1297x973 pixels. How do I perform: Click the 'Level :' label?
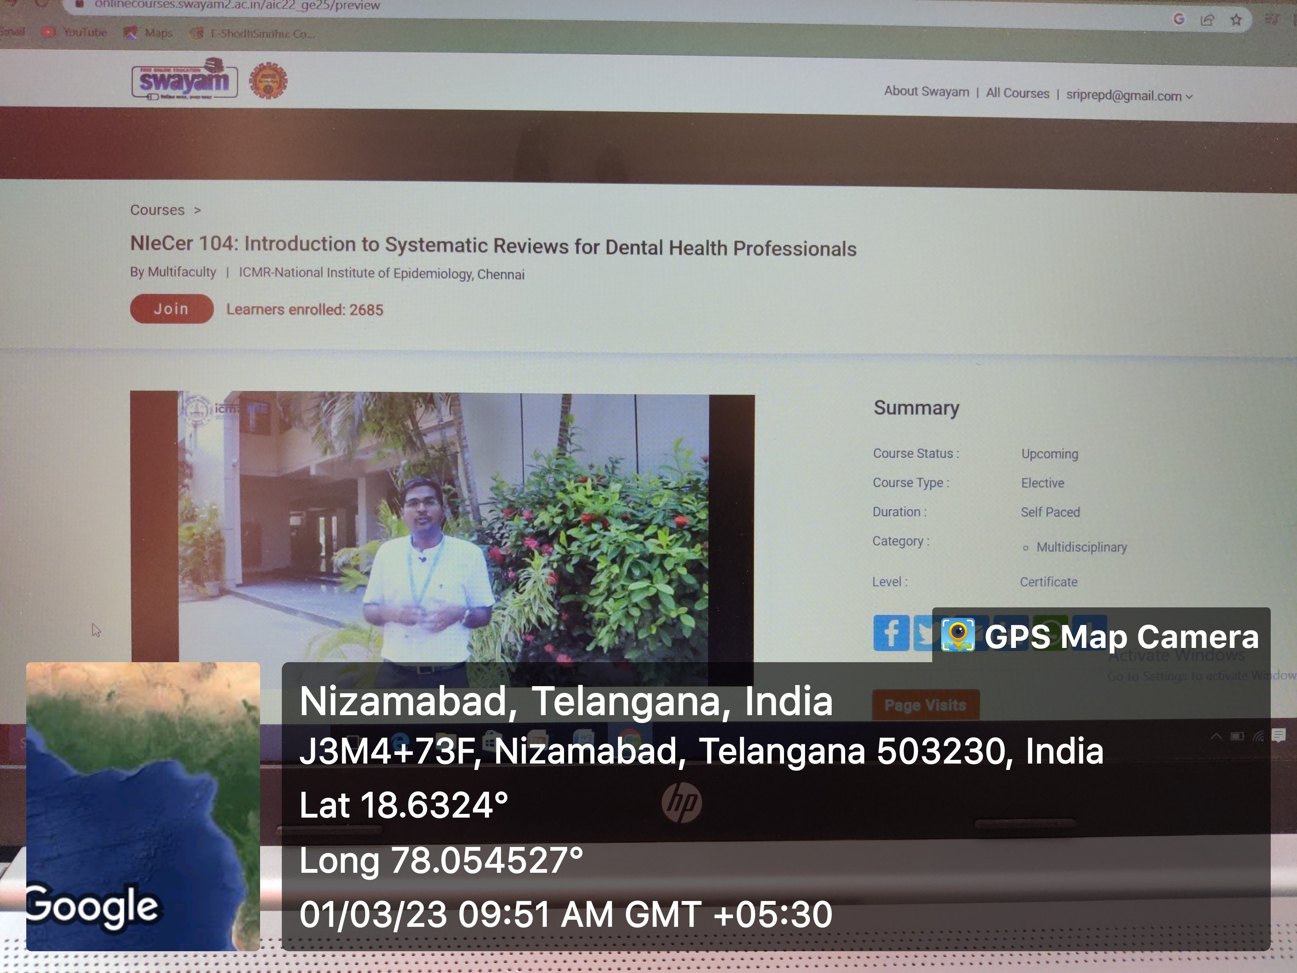(889, 582)
